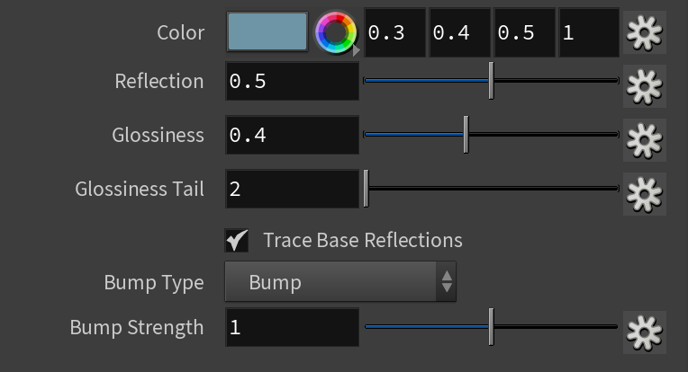Viewport: 688px width, 372px height.
Task: Click the Glossiness Tail slider handle
Action: [366, 188]
